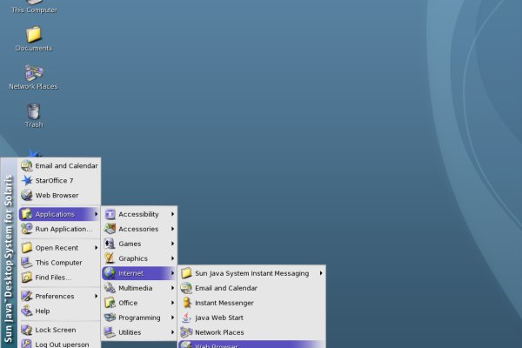Image resolution: width=522 pixels, height=348 pixels.
Task: Expand Sun Java System Instant Messaging submenu
Action: (251, 273)
